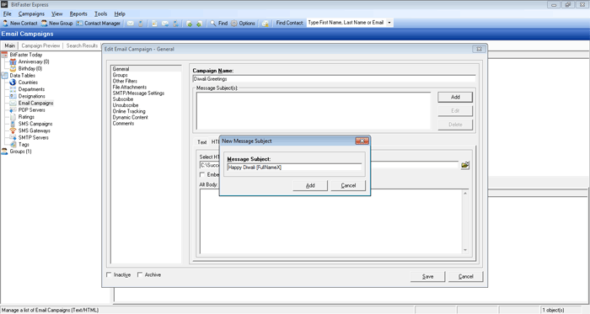
Task: Click Add beside Message Subject(s) list
Action: pyautogui.click(x=455, y=97)
